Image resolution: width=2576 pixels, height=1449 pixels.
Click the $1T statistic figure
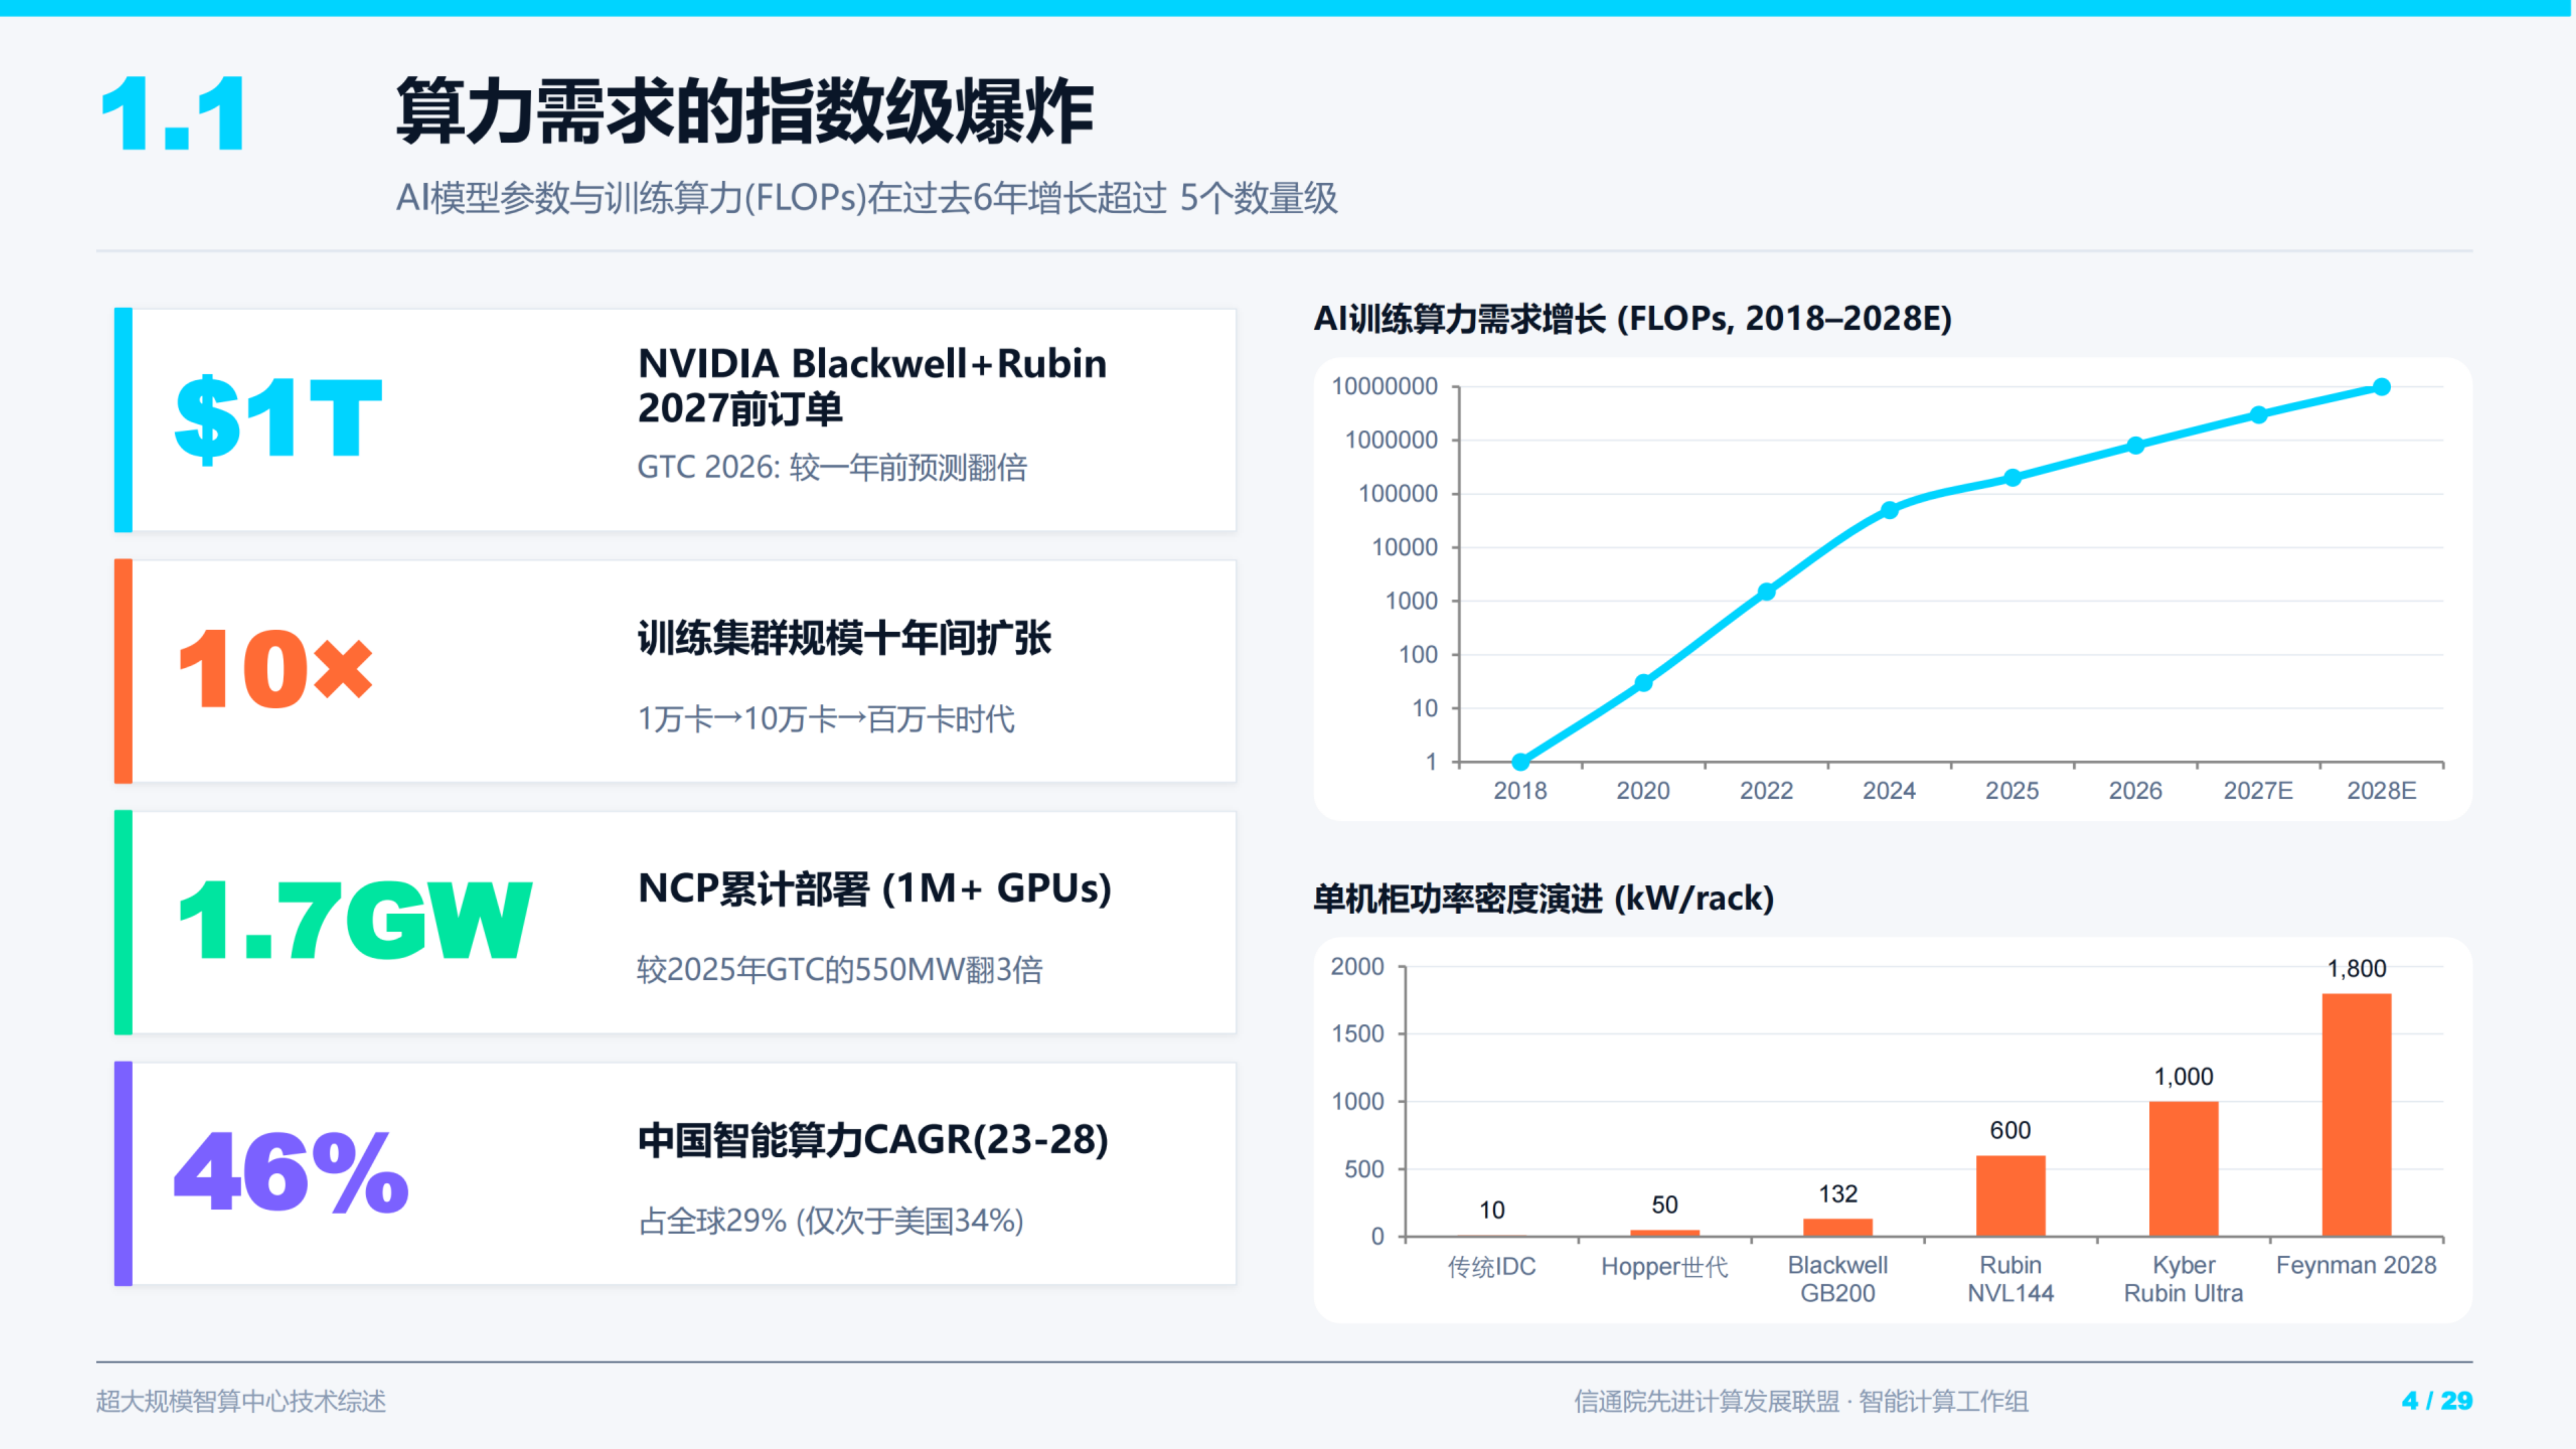coord(278,418)
